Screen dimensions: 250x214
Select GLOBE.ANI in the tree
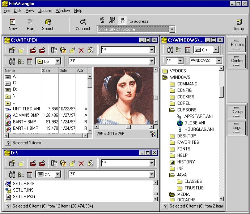click(x=195, y=123)
